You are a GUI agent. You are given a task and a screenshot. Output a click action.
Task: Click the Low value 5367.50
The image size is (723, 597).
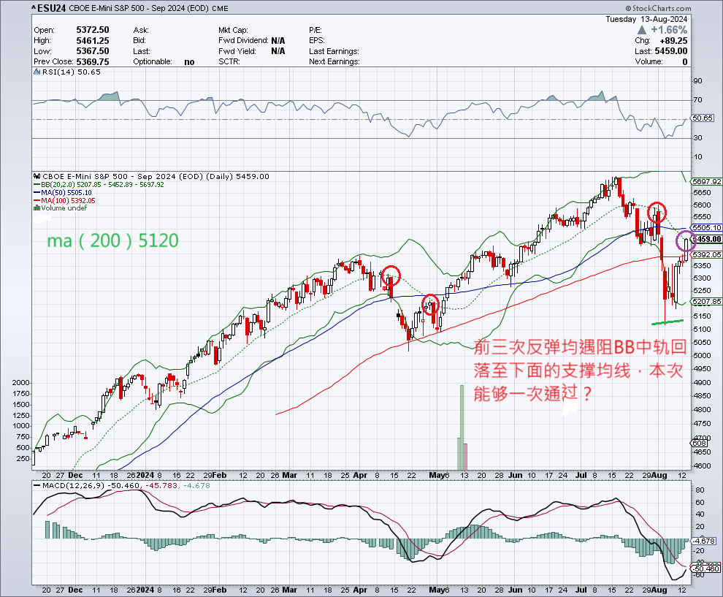click(x=93, y=51)
